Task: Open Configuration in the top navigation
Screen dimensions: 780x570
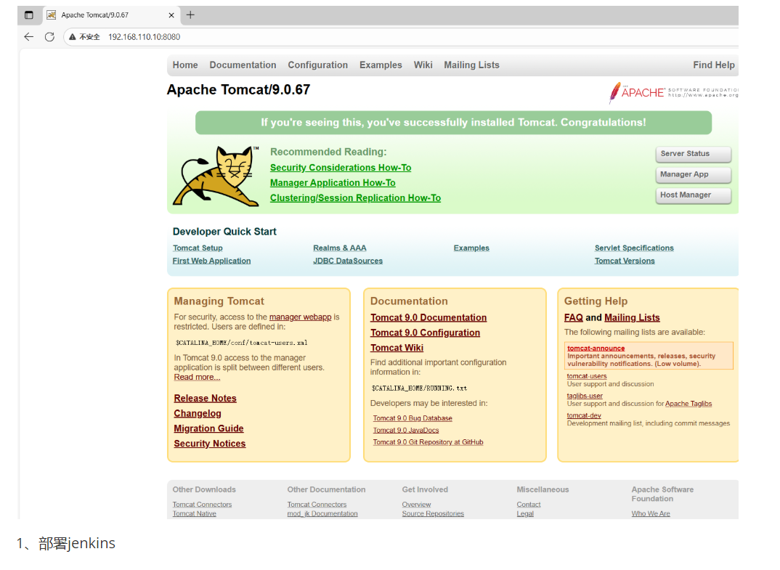Action: [x=318, y=65]
